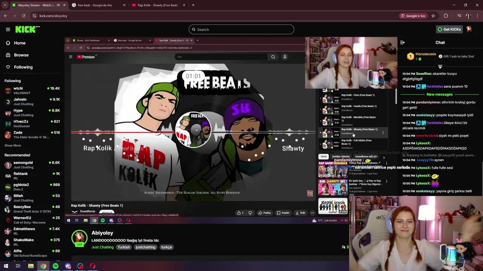Image resolution: width=483 pixels, height=271 pixels.
Task: Go to Home in Kick sidebar
Action: [20, 43]
